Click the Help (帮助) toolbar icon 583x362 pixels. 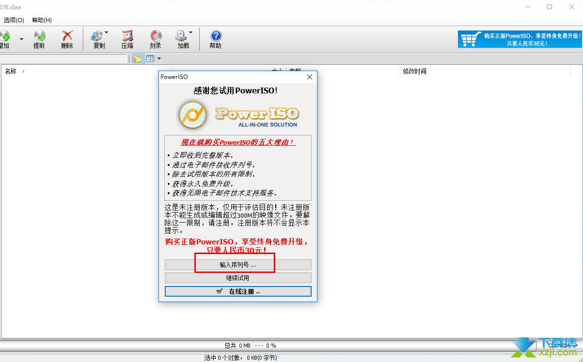tap(216, 39)
